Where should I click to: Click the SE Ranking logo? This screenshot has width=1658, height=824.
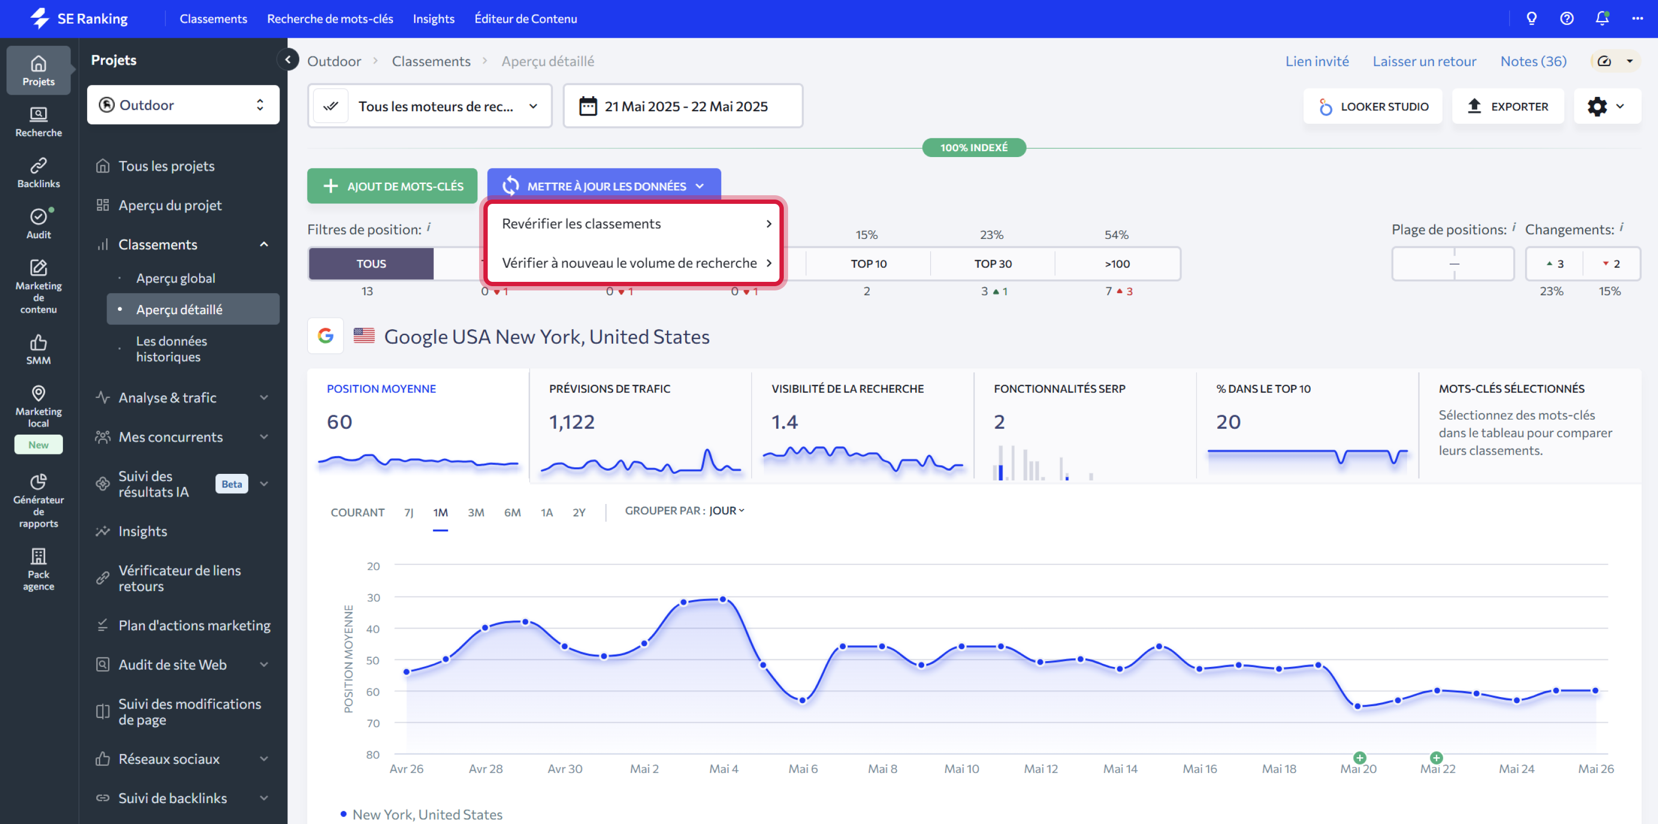click(x=79, y=19)
